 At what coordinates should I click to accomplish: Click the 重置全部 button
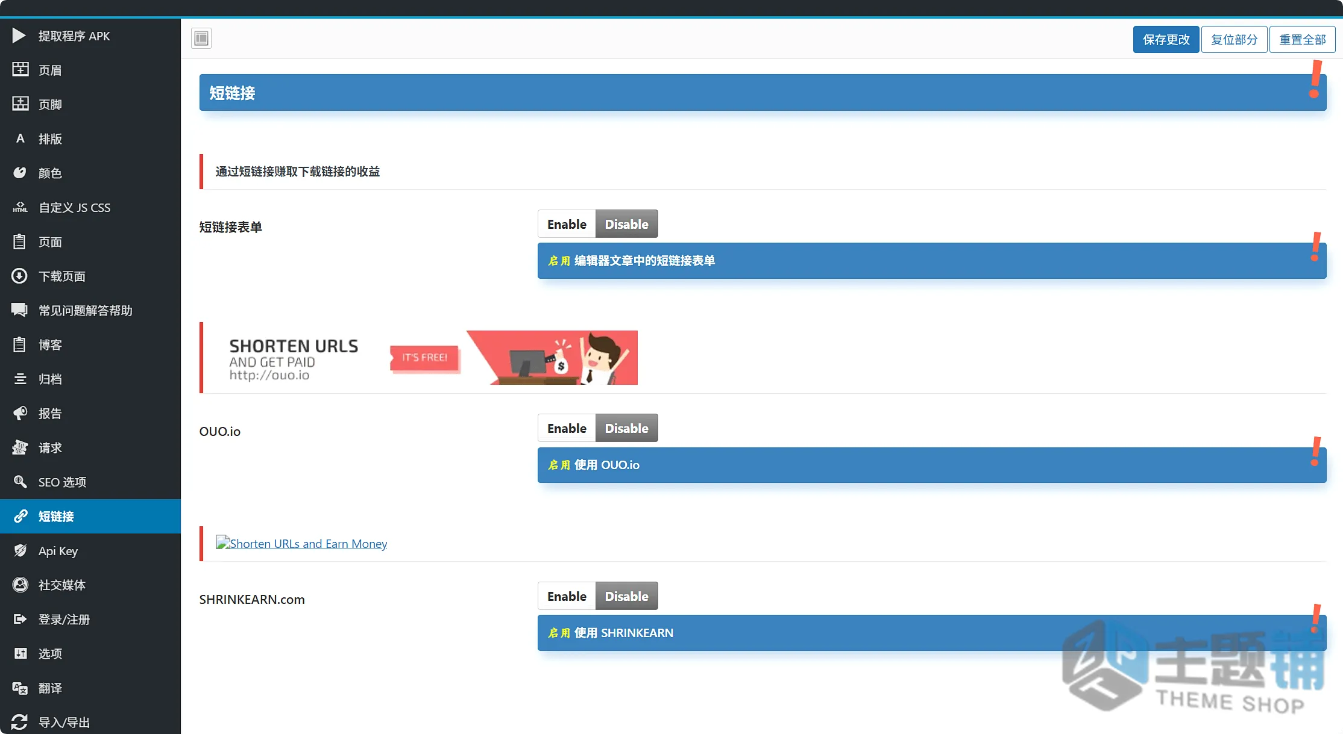click(1302, 39)
